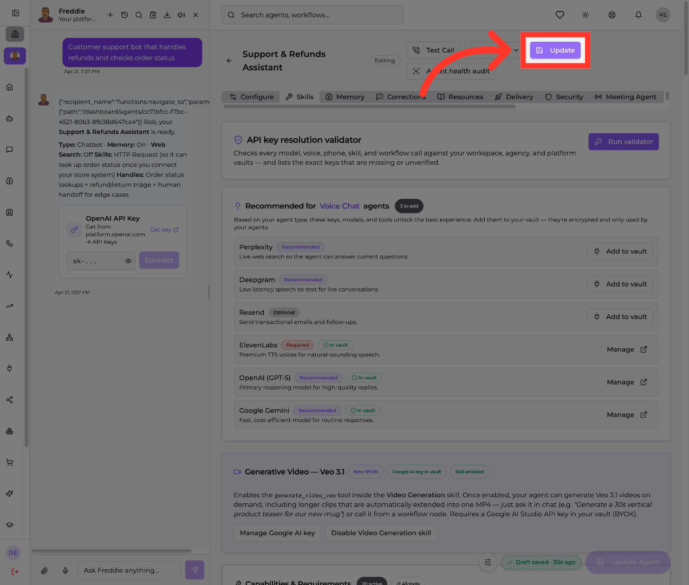Image resolution: width=689 pixels, height=585 pixels.
Task: Open notifications with the bell icon
Action: (x=639, y=15)
